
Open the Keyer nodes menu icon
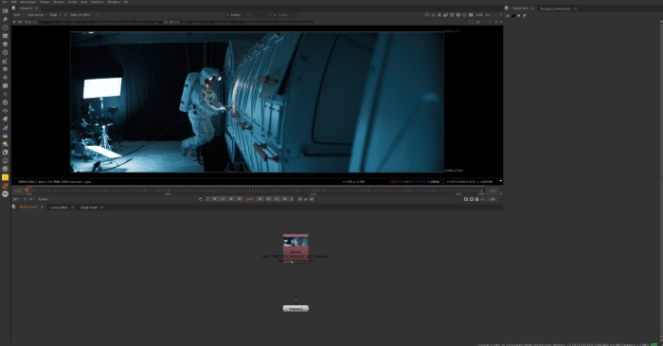(x=5, y=61)
